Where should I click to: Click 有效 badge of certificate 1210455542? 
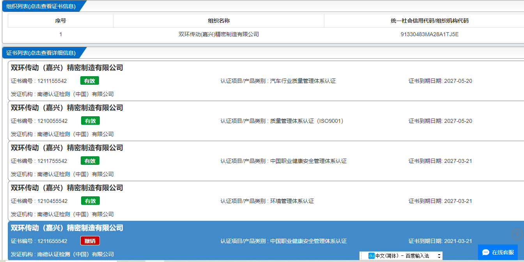click(x=90, y=201)
